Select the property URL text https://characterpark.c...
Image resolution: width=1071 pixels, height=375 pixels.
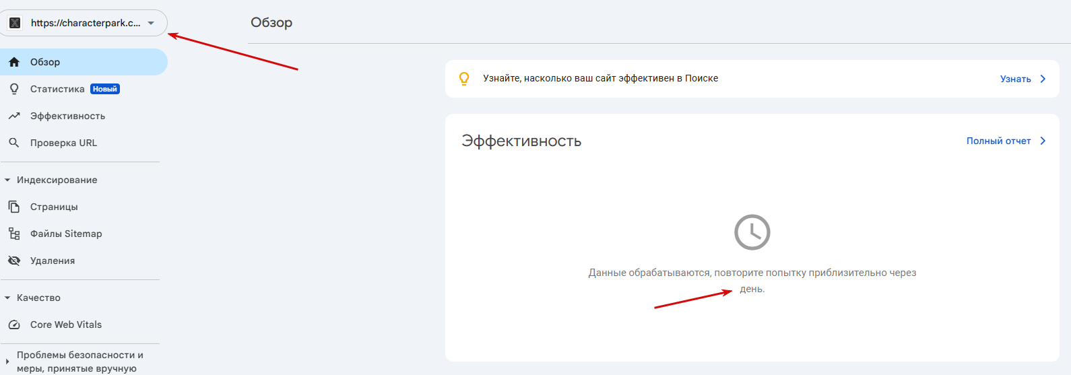(x=86, y=23)
